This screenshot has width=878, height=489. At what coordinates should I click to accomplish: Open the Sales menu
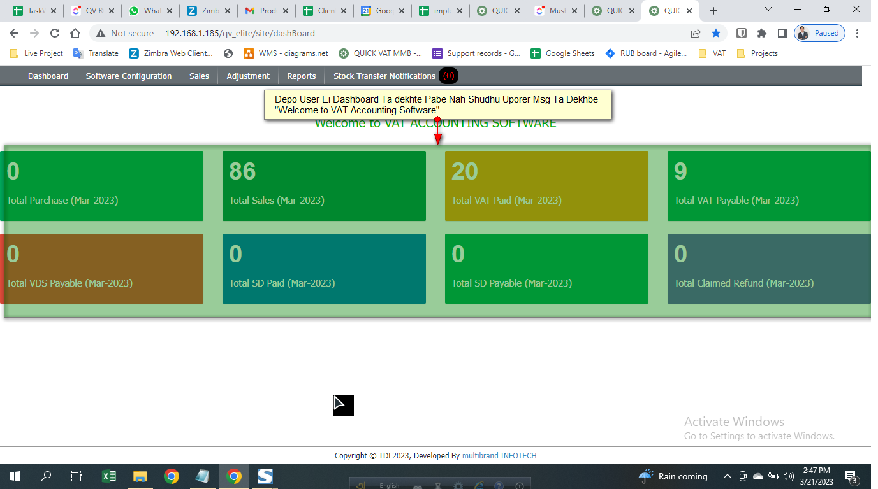[199, 76]
